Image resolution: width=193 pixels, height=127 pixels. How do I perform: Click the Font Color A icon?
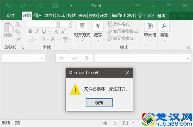[53, 39]
